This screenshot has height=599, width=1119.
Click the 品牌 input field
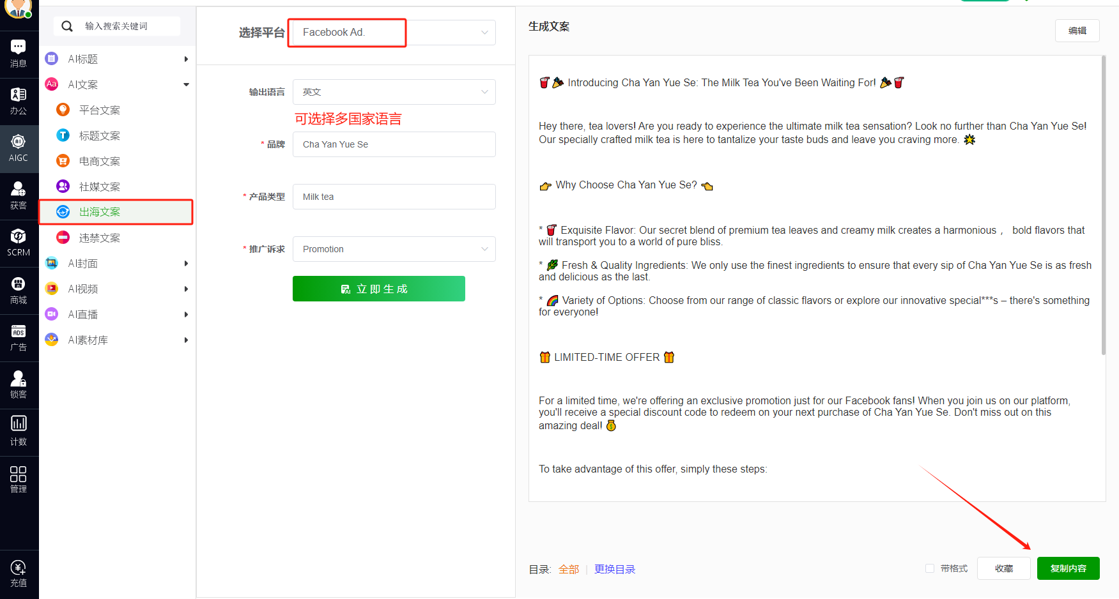[x=394, y=144]
